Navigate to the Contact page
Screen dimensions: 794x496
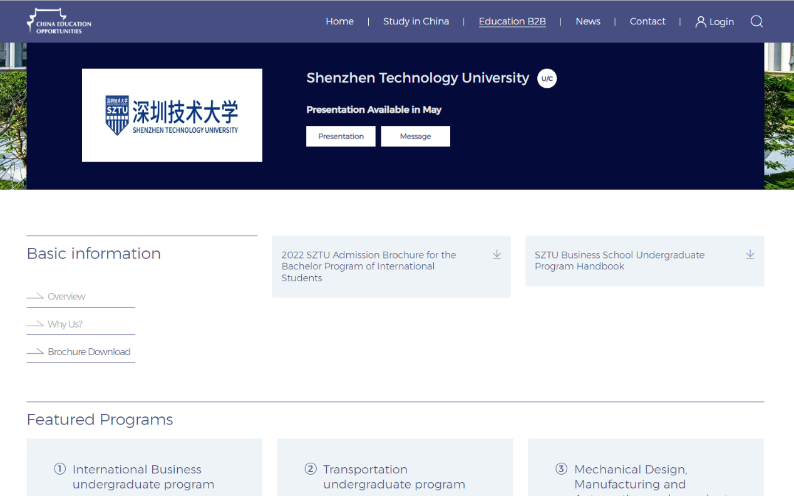(647, 21)
